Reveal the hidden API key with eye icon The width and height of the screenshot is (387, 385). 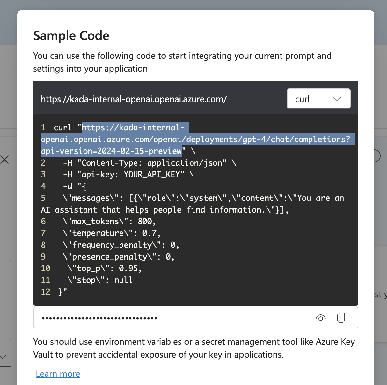click(x=320, y=318)
